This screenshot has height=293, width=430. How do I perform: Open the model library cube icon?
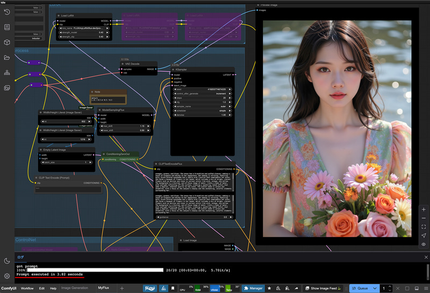(7, 42)
